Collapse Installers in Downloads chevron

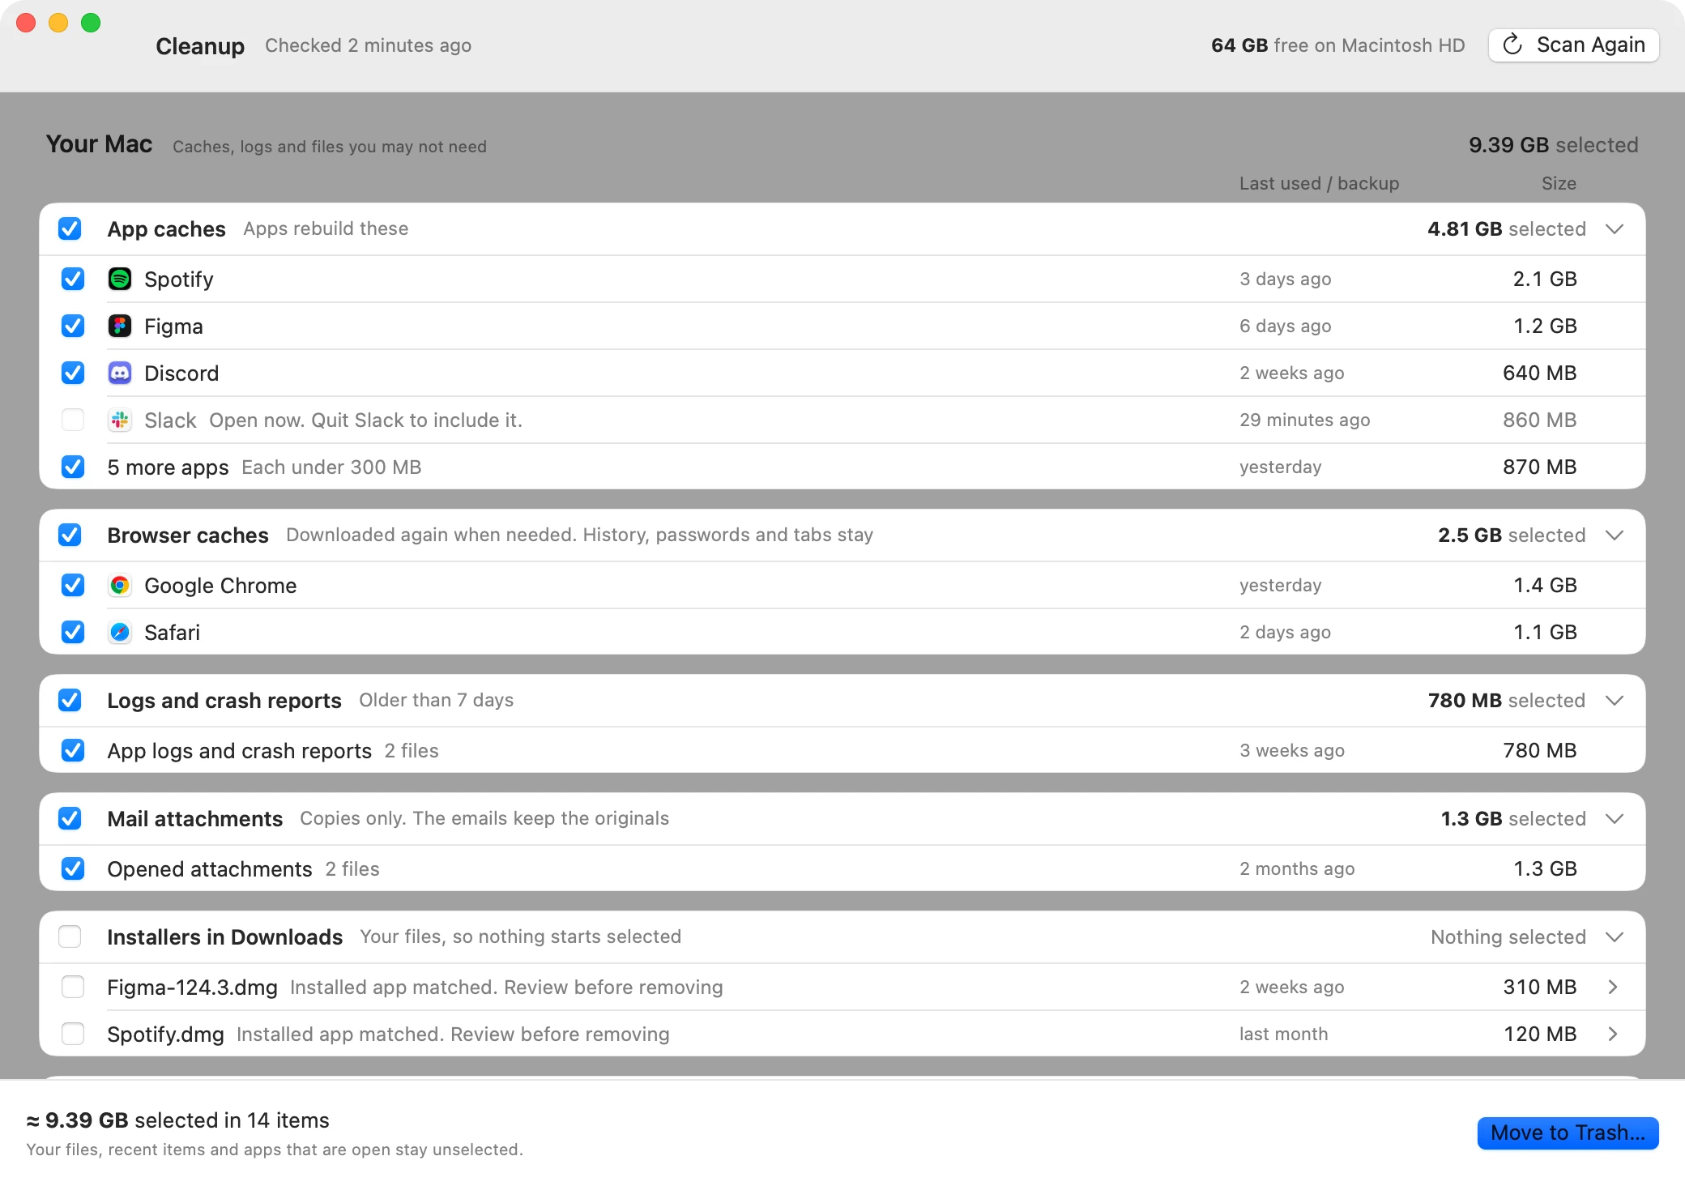pos(1615,937)
